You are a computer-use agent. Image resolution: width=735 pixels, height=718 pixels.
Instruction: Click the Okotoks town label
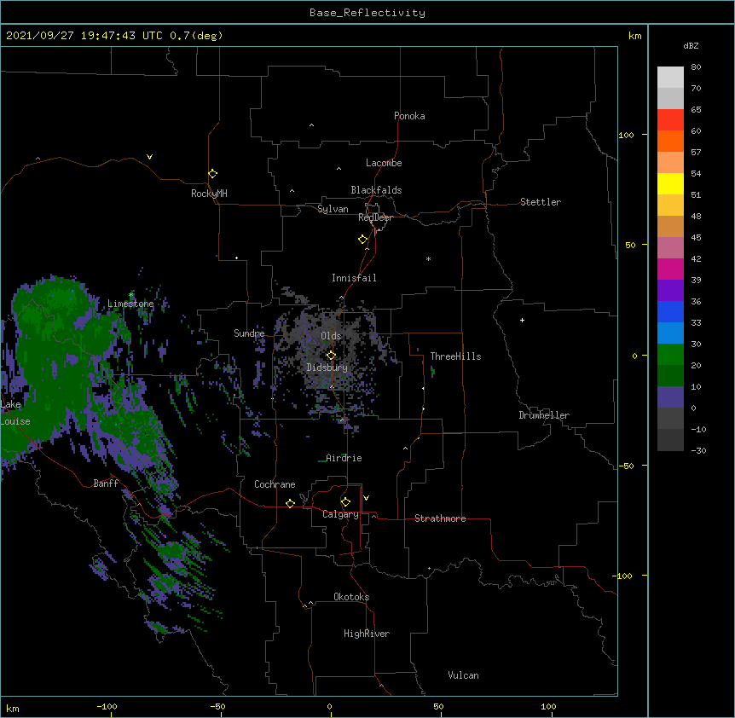pyautogui.click(x=351, y=597)
